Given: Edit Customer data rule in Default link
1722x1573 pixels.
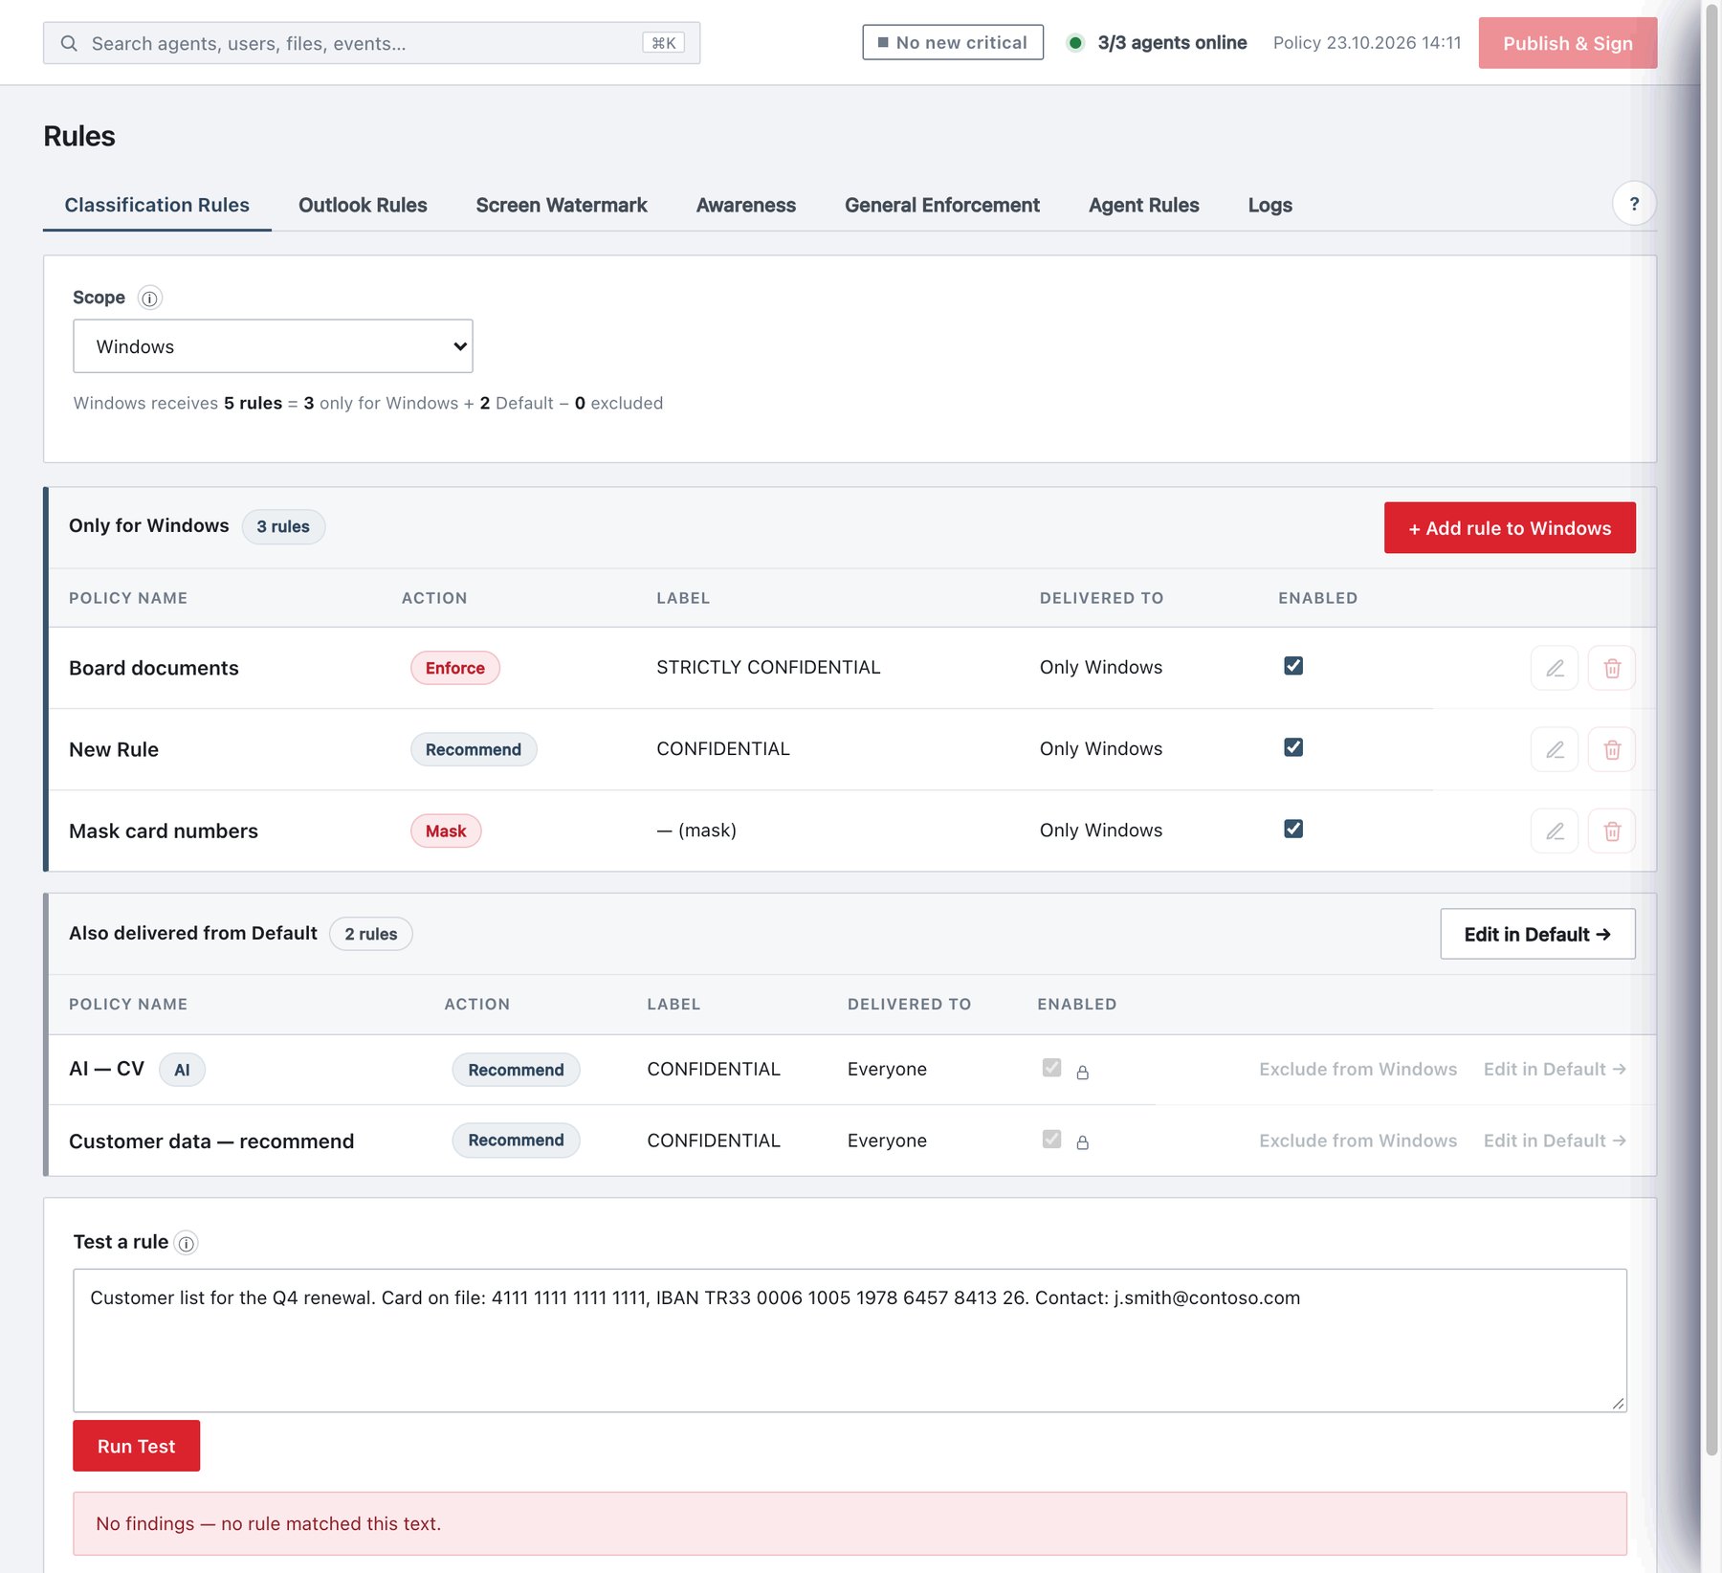Looking at the screenshot, I should pyautogui.click(x=1555, y=1141).
